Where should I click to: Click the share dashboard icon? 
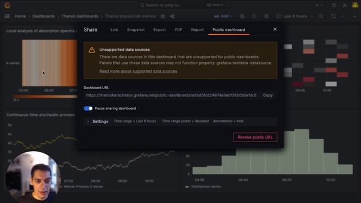coord(172,16)
